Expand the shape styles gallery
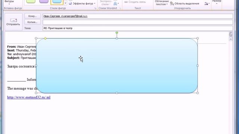The width and height of the screenshot is (239, 134). coord(65,3)
